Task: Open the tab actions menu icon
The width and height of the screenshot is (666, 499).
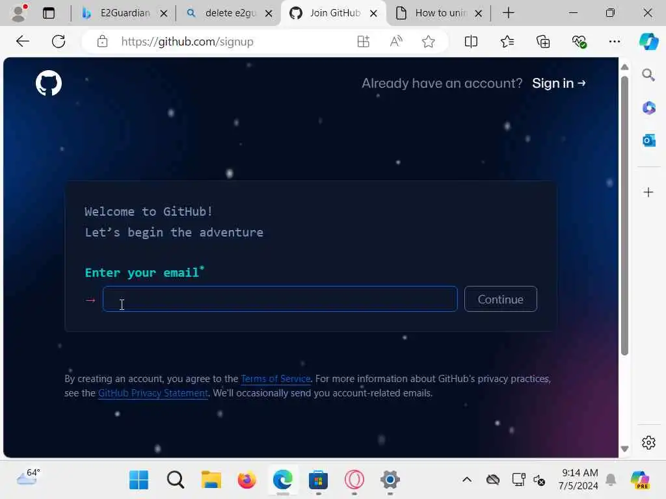Action: 49,13
